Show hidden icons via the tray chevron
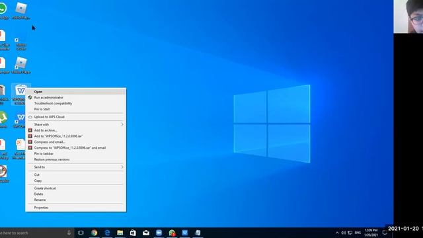The image size is (423, 238). point(337,233)
